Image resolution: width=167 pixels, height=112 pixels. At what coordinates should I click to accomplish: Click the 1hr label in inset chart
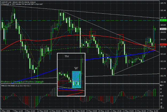(x=67, y=56)
